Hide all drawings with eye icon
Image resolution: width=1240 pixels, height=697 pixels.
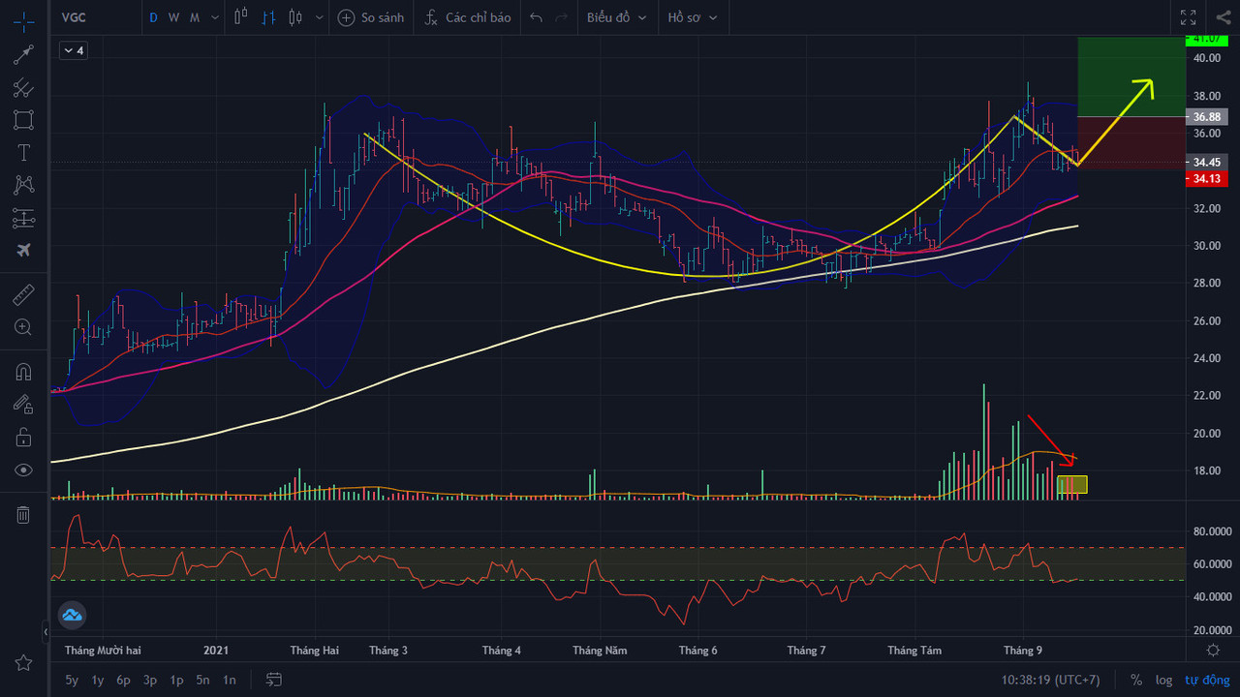click(x=23, y=470)
